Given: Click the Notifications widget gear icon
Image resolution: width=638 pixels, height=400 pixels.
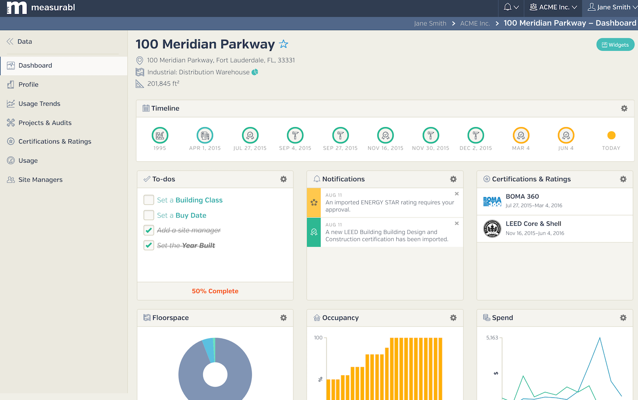Looking at the screenshot, I should [453, 179].
